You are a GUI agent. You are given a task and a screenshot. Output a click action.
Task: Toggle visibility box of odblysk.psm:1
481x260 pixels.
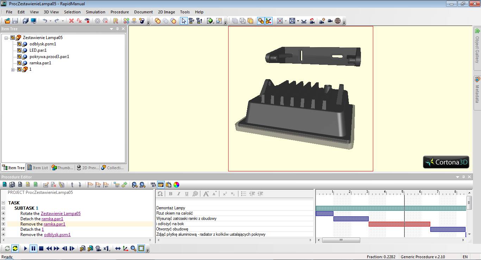pos(19,44)
